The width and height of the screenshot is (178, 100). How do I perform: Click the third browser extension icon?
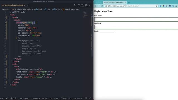167,6
